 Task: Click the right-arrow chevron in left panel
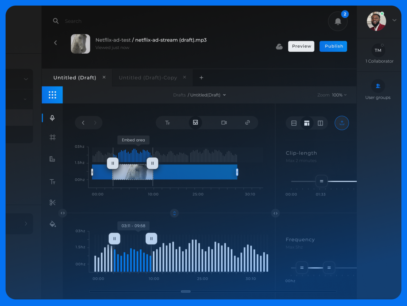point(26,223)
